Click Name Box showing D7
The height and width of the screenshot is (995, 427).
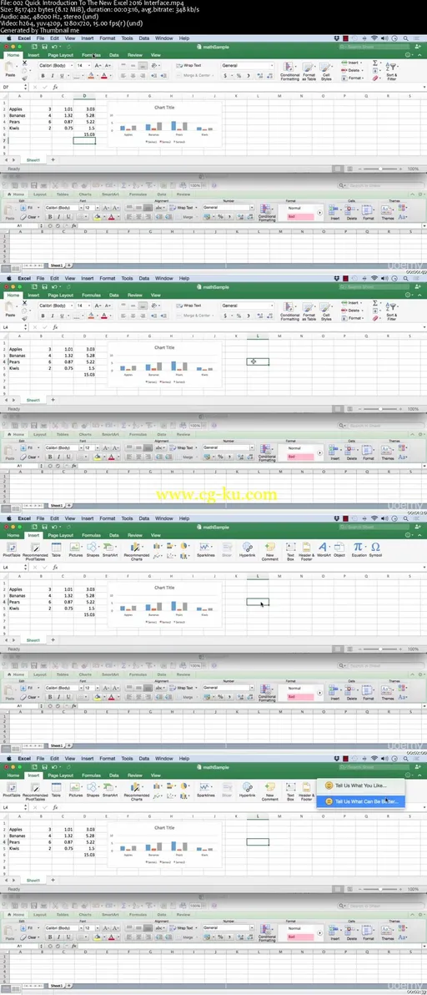[x=14, y=87]
